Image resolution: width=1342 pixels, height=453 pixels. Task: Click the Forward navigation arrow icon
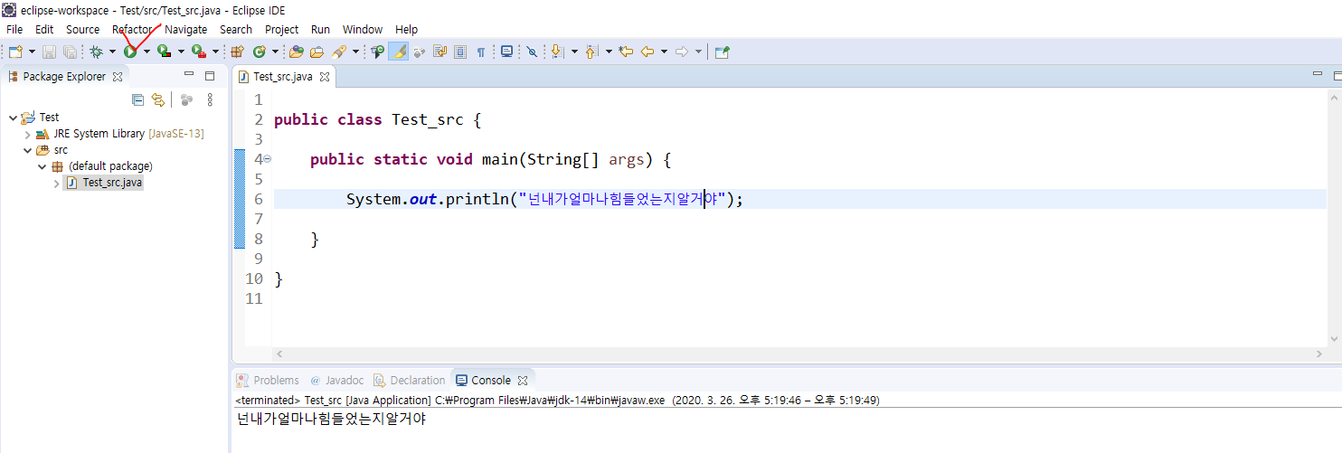[682, 52]
